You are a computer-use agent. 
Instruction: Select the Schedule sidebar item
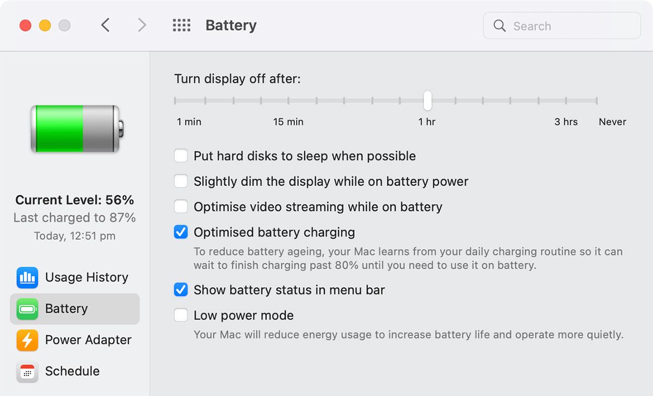click(72, 372)
